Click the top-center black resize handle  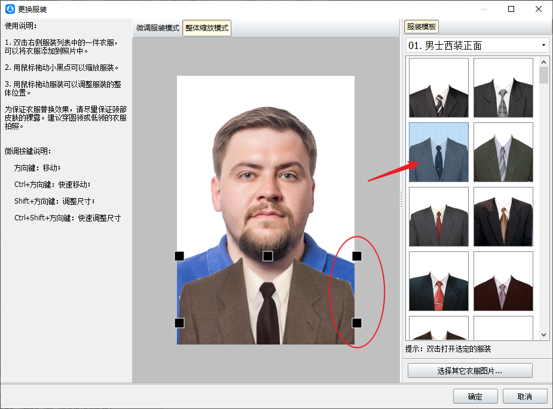[x=268, y=256]
